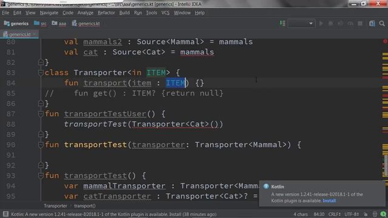Open the VCS menu

click(166, 13)
